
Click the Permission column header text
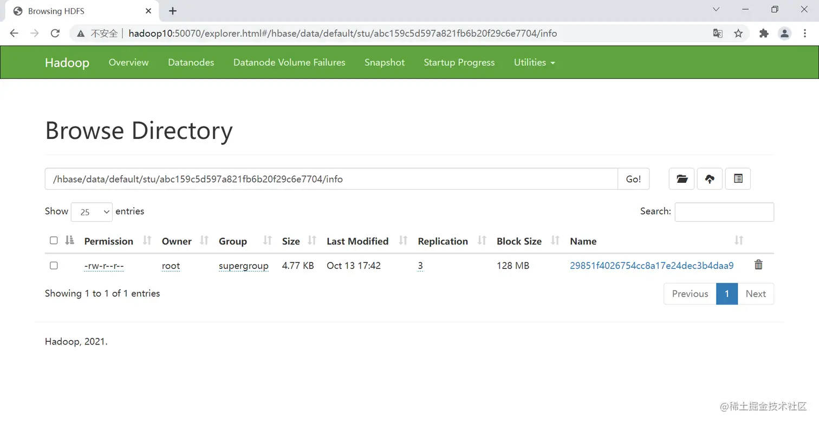pos(108,241)
